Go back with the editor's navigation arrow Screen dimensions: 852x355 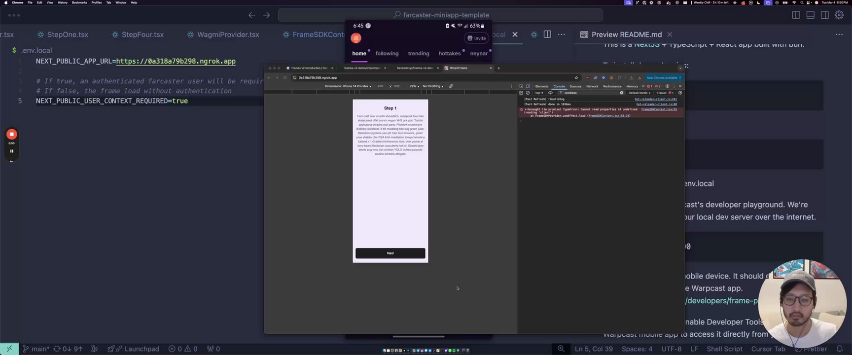click(252, 15)
